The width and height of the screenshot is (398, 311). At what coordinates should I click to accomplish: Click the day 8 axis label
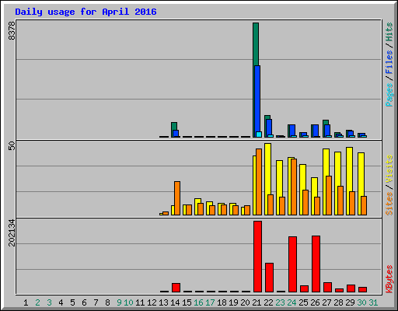107,302
